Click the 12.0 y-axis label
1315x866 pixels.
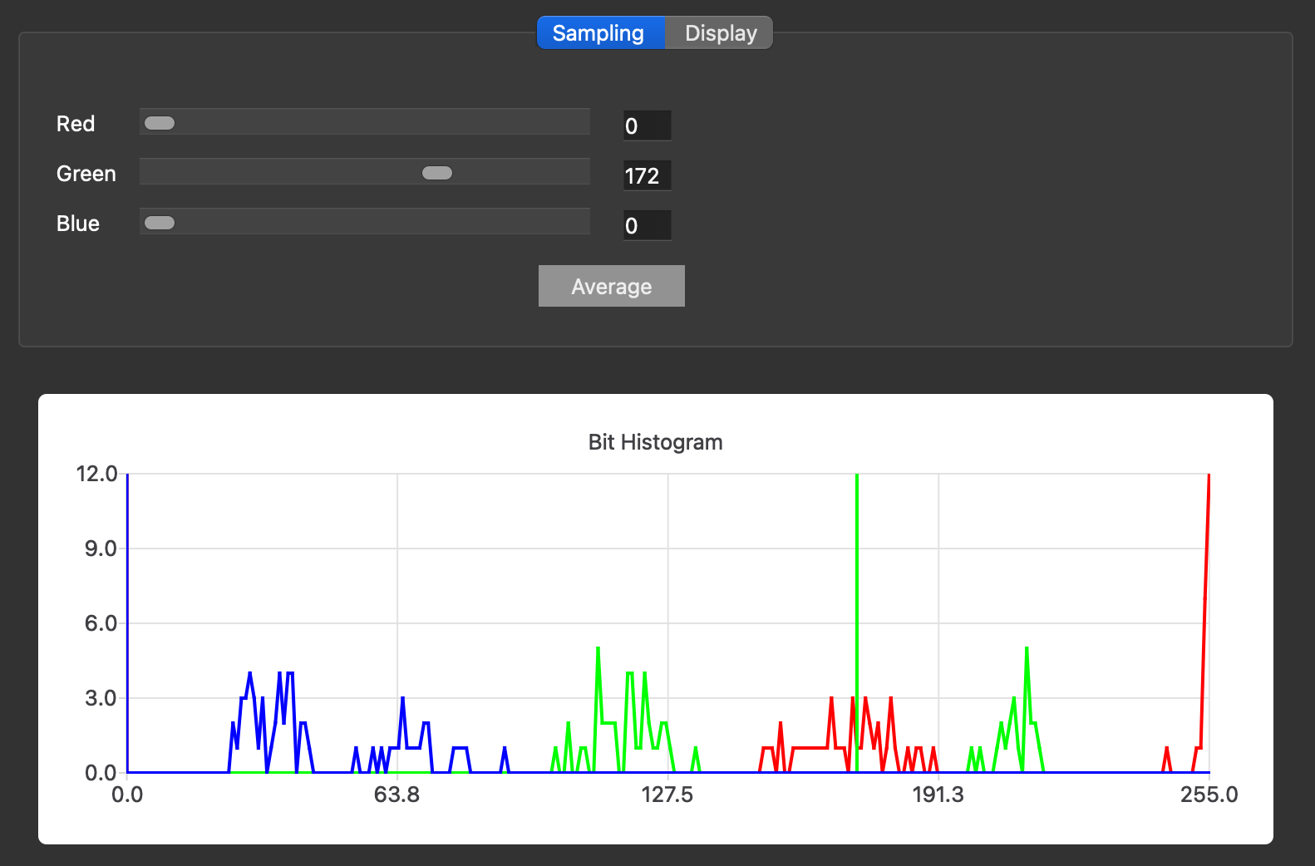click(96, 474)
